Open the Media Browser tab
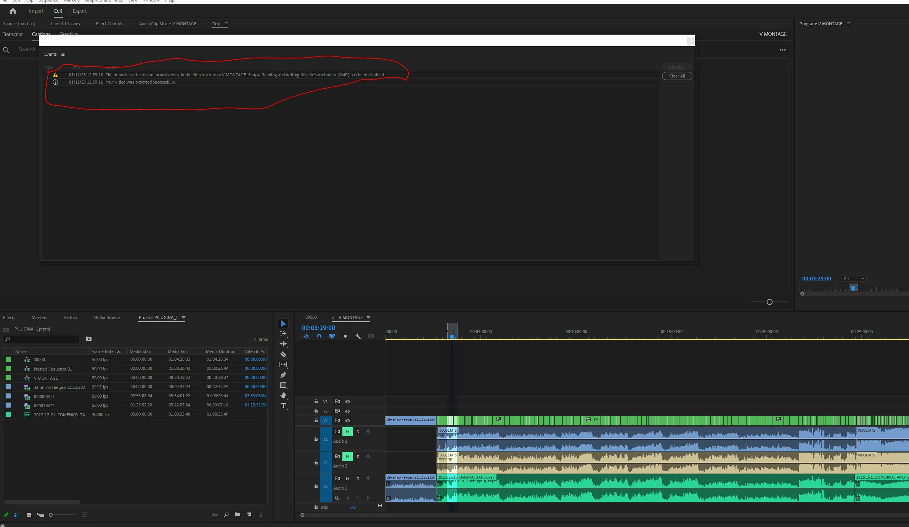 tap(108, 317)
